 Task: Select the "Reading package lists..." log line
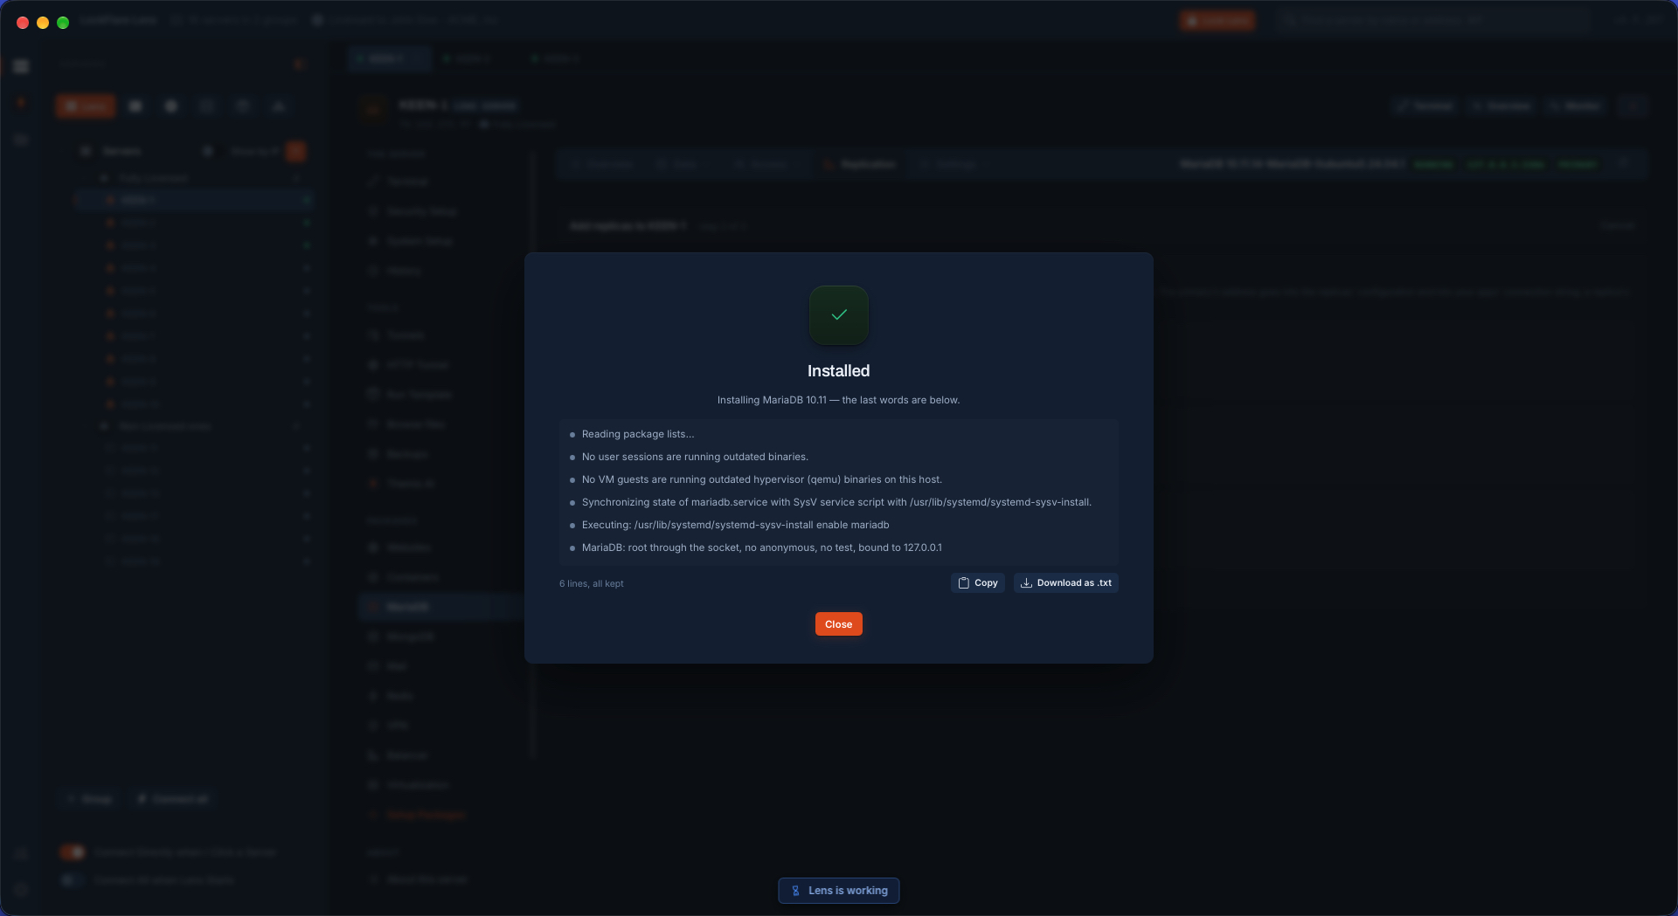pyautogui.click(x=638, y=434)
